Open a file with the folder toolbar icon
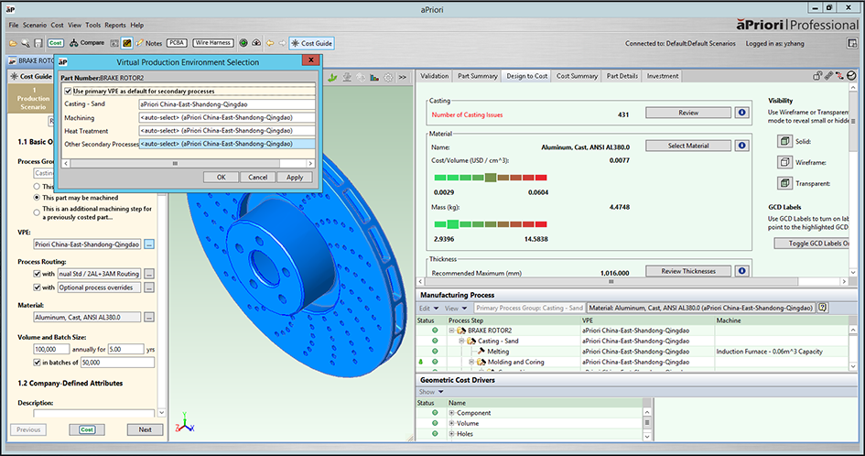This screenshot has width=865, height=456. coord(13,43)
